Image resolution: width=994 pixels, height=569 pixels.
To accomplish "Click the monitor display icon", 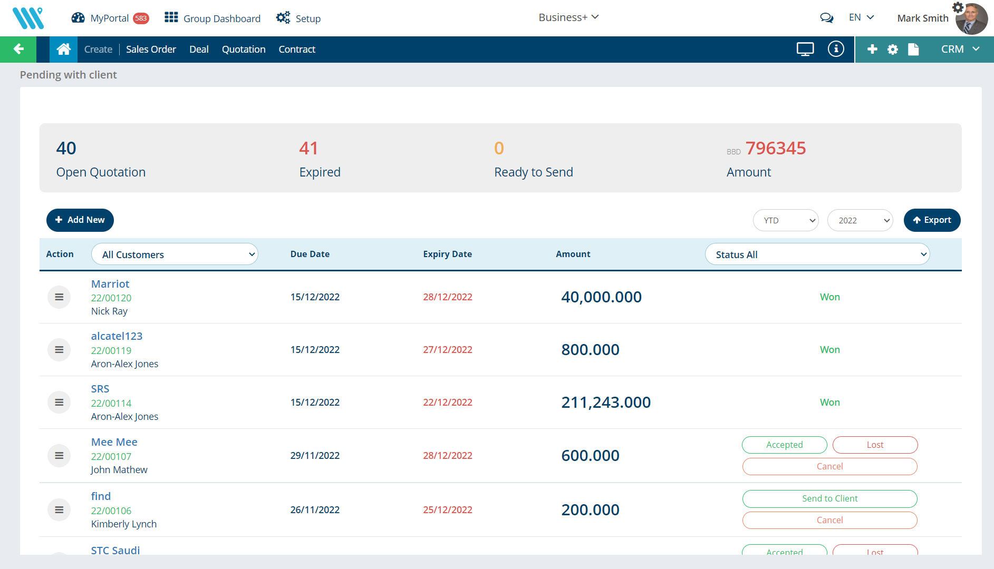I will (805, 49).
